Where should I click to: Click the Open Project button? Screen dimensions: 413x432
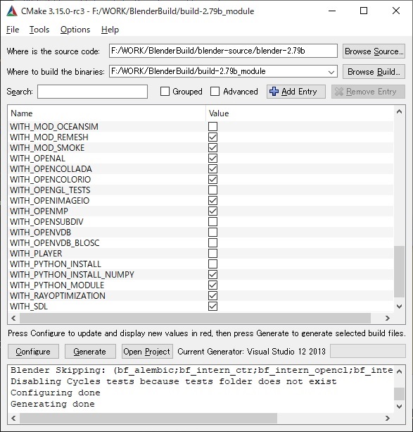[147, 351]
